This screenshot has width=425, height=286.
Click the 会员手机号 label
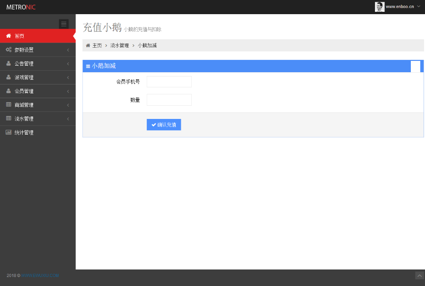128,82
